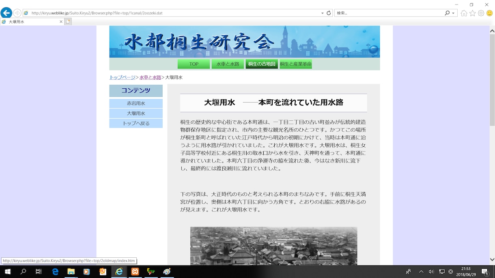Open the FFFTP icon in the taskbar

tap(151, 272)
